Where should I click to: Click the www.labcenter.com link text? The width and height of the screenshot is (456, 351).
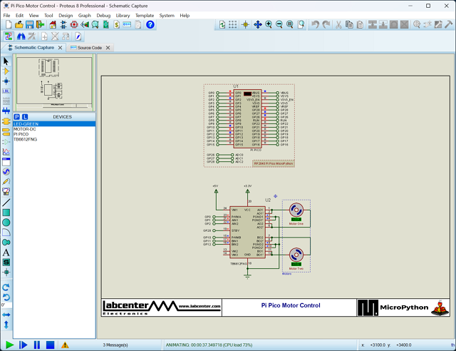199,306
